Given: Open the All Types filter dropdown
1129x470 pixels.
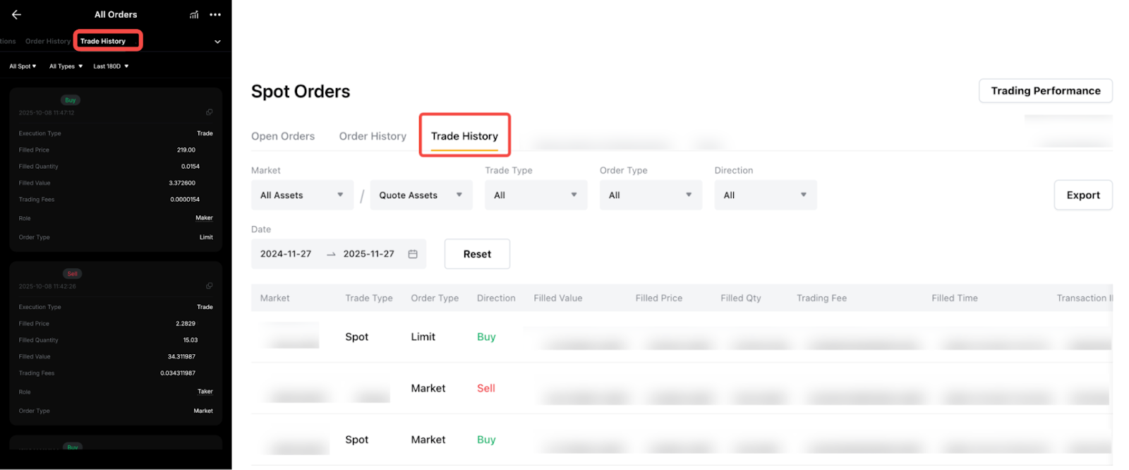Looking at the screenshot, I should 66,66.
